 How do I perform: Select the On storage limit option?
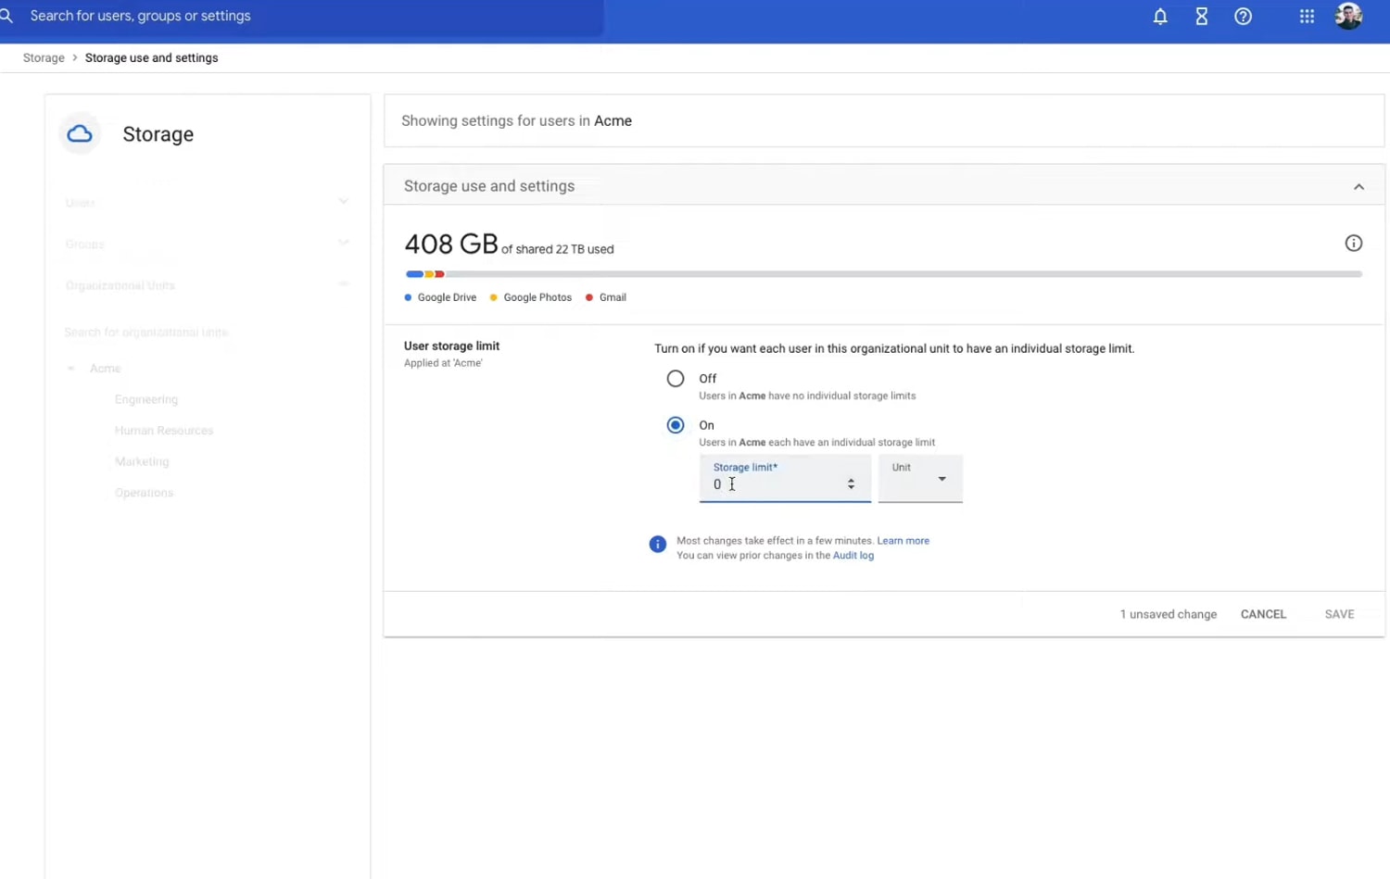point(676,424)
